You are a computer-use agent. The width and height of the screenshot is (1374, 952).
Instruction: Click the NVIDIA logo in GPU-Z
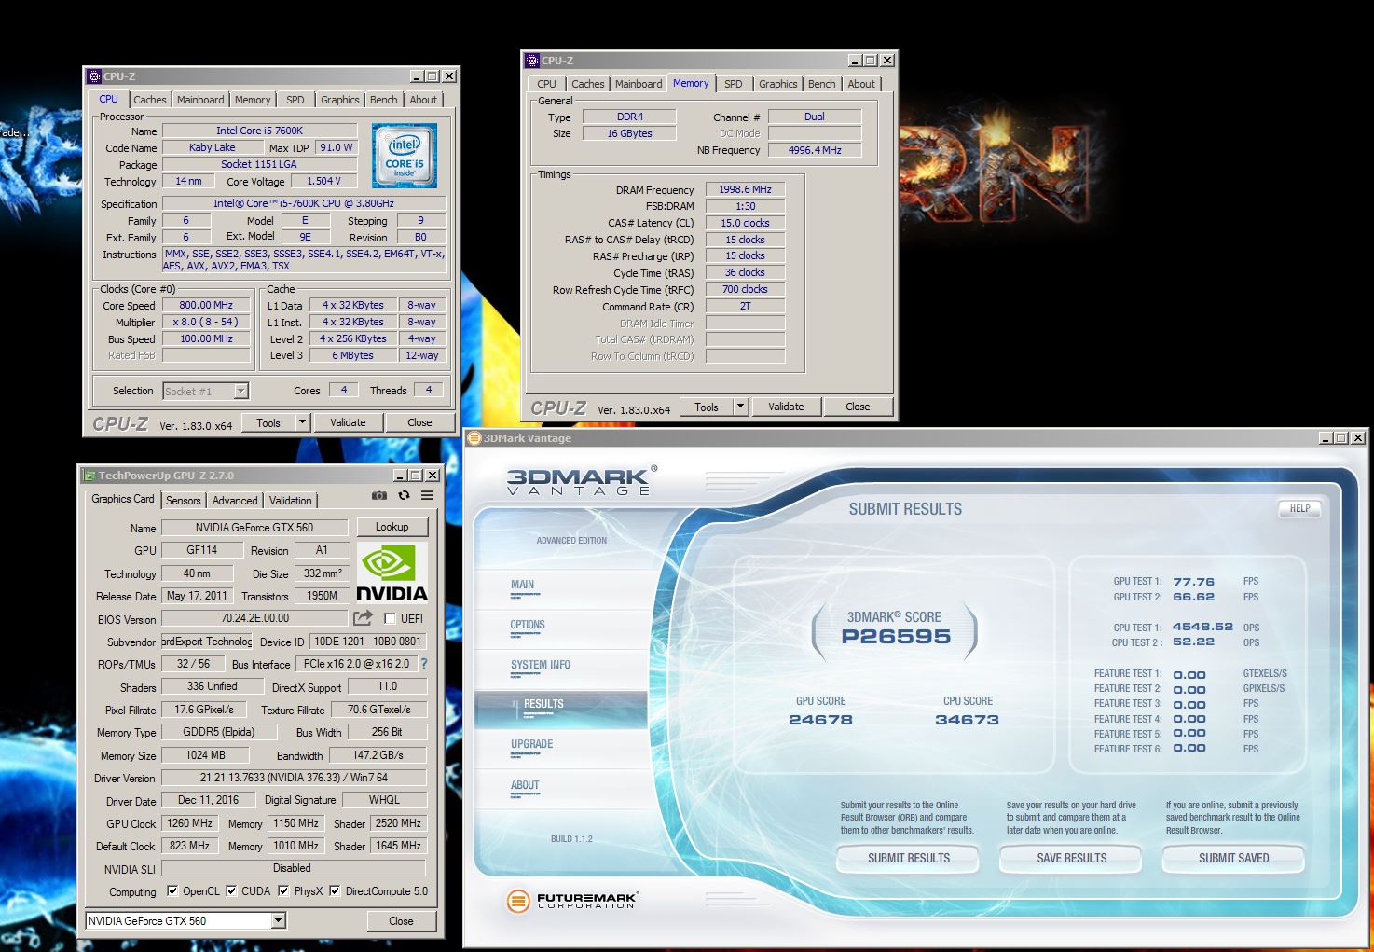392,573
